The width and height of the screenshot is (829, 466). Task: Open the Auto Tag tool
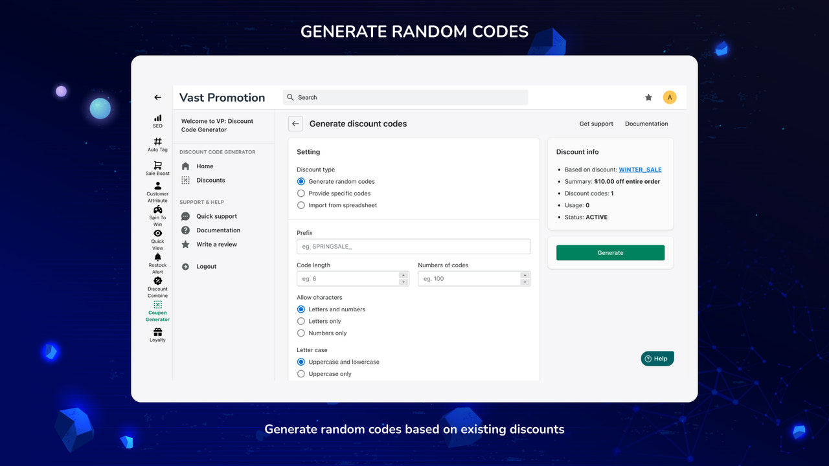tap(157, 142)
